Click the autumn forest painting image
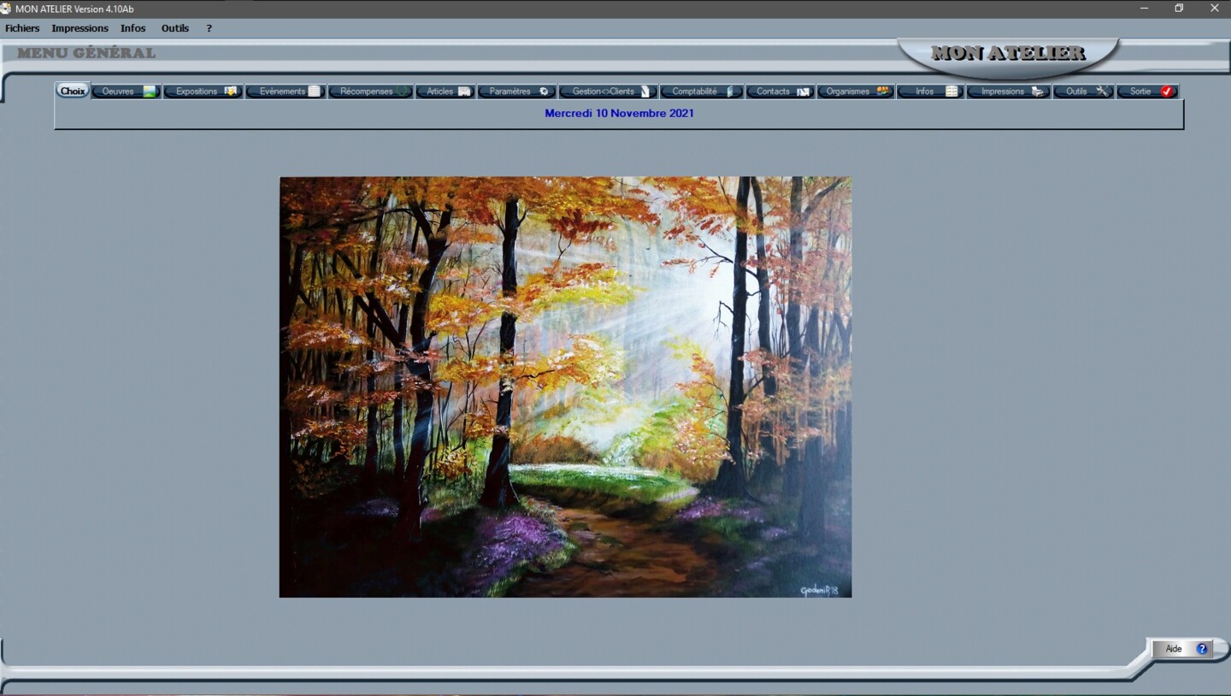1231x696 pixels. [x=565, y=386]
